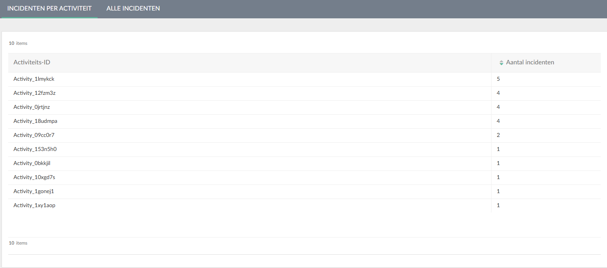
Task: Select the Activity_1lmykck row
Action: click(x=34, y=79)
